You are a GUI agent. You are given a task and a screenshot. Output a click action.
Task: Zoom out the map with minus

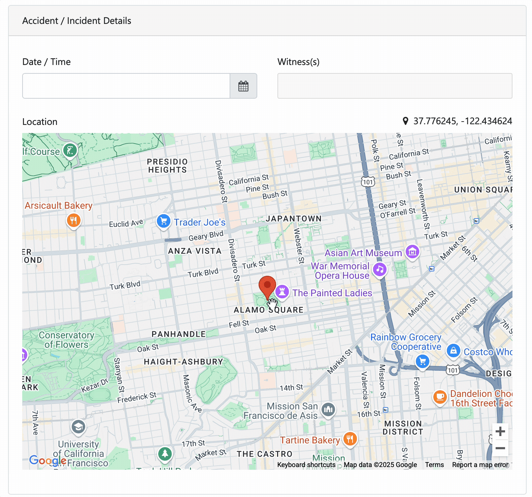(500, 448)
